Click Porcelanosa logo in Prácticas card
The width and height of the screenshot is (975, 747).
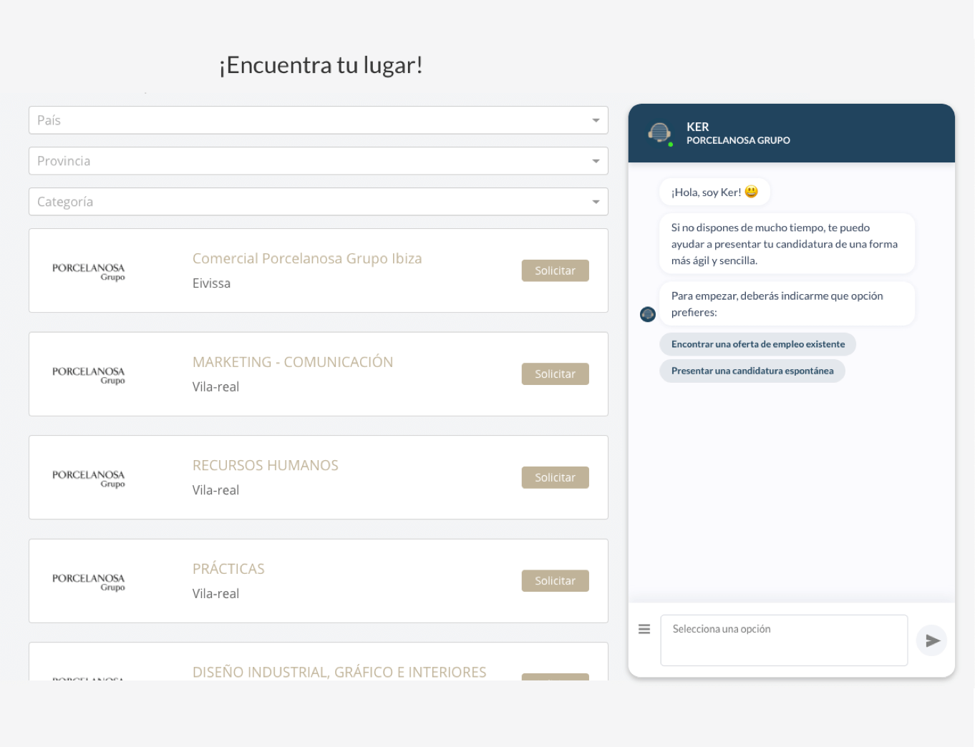pos(89,582)
